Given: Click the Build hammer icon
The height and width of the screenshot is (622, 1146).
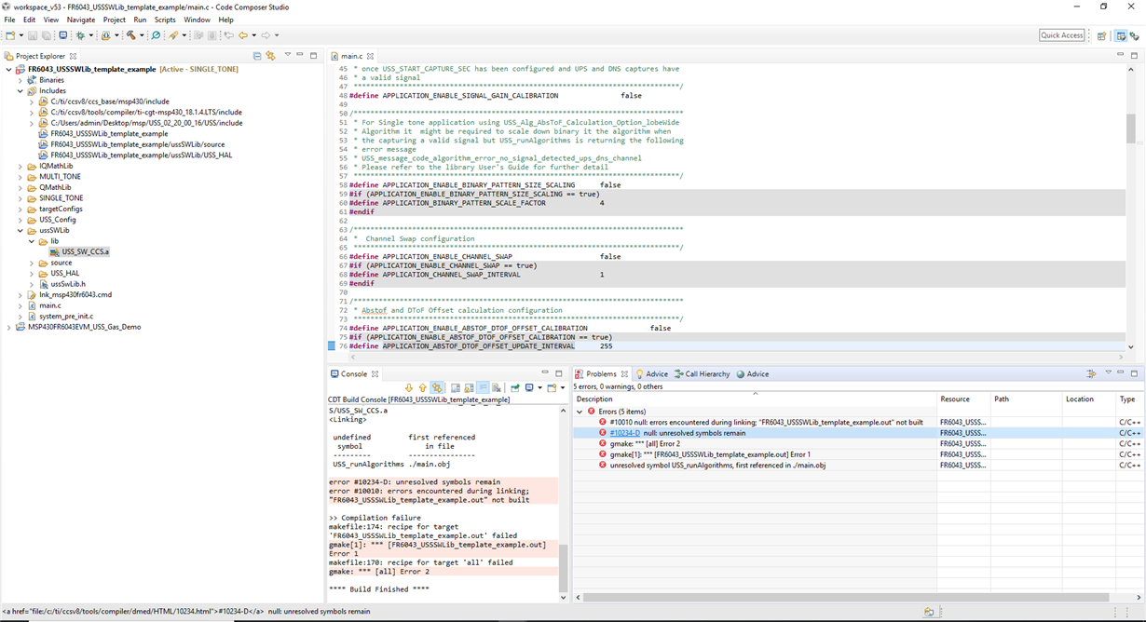Looking at the screenshot, I should pyautogui.click(x=131, y=35).
